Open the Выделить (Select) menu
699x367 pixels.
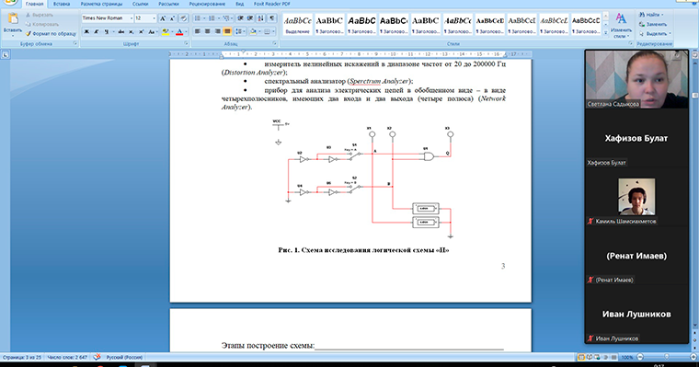pyautogui.click(x=655, y=33)
